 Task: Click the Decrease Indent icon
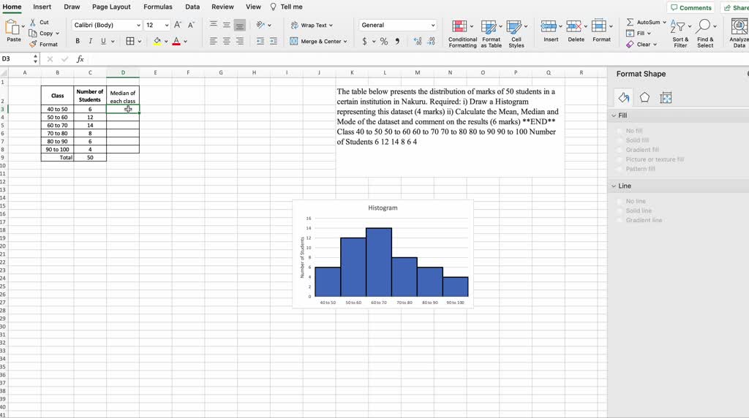[x=260, y=41]
